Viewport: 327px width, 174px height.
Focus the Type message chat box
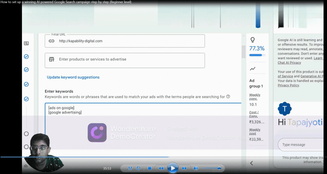(300, 145)
